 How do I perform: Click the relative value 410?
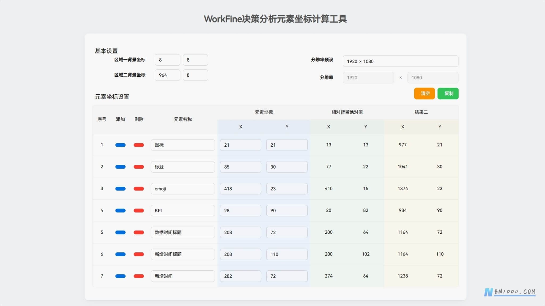pyautogui.click(x=329, y=188)
